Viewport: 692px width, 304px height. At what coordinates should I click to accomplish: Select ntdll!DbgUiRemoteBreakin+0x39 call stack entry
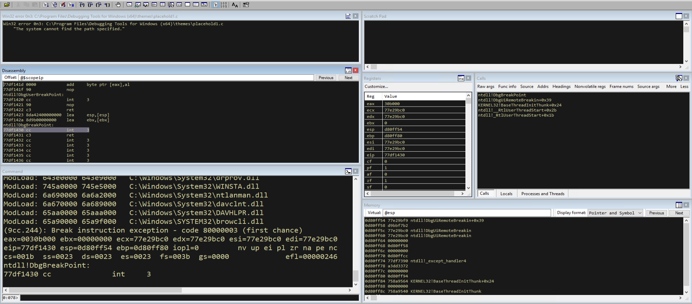515,100
